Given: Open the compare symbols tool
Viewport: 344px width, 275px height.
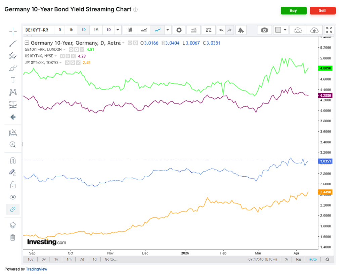Looking at the screenshot, I should [x=208, y=30].
